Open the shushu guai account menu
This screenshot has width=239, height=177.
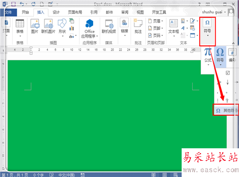(x=214, y=12)
